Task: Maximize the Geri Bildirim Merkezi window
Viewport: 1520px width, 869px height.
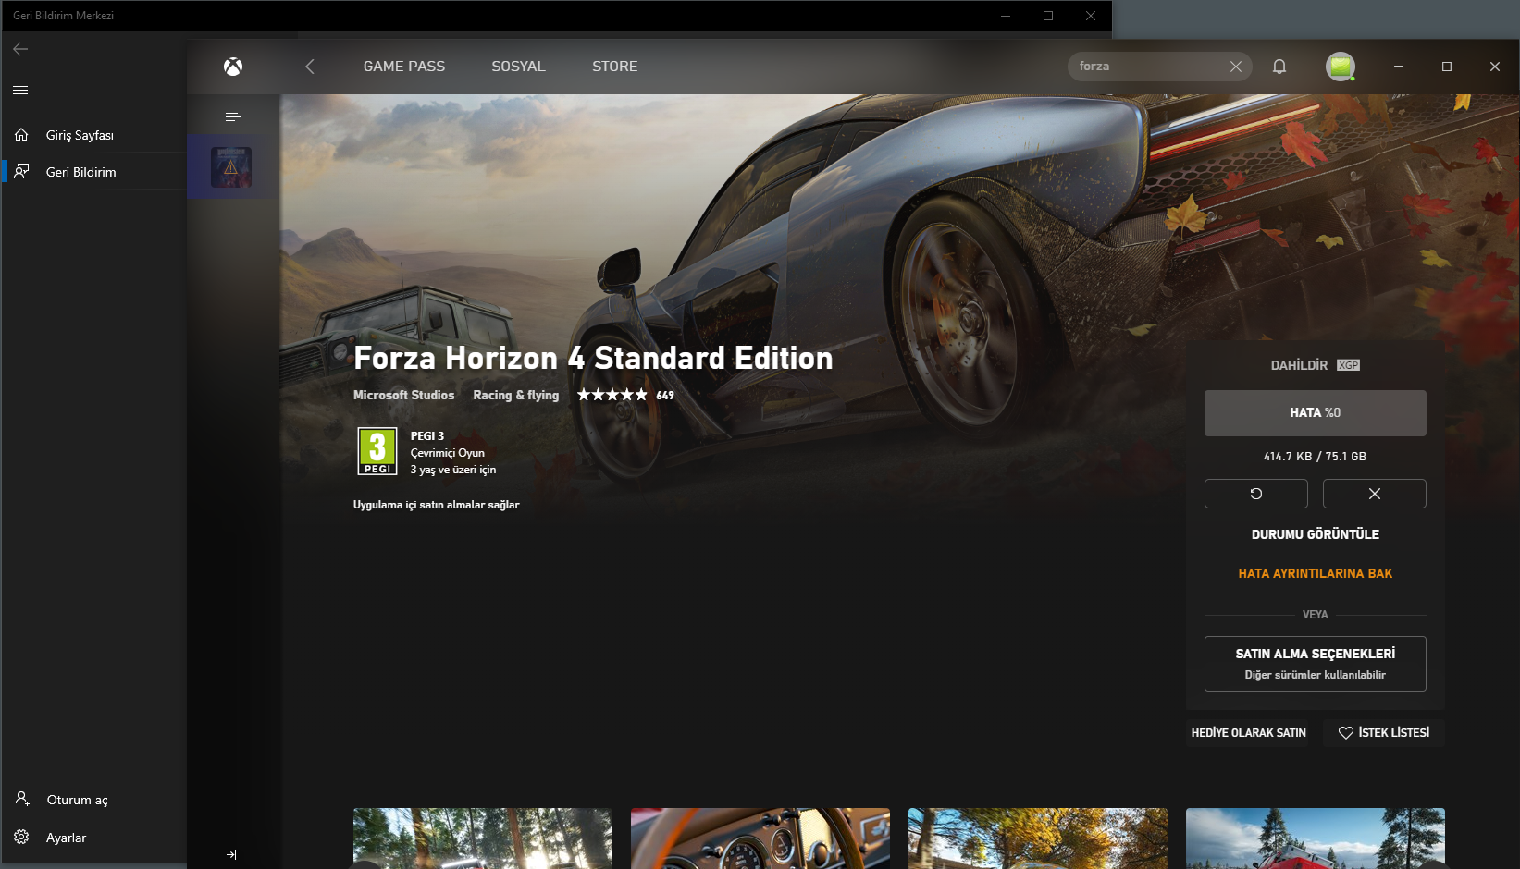Action: coord(1048,16)
